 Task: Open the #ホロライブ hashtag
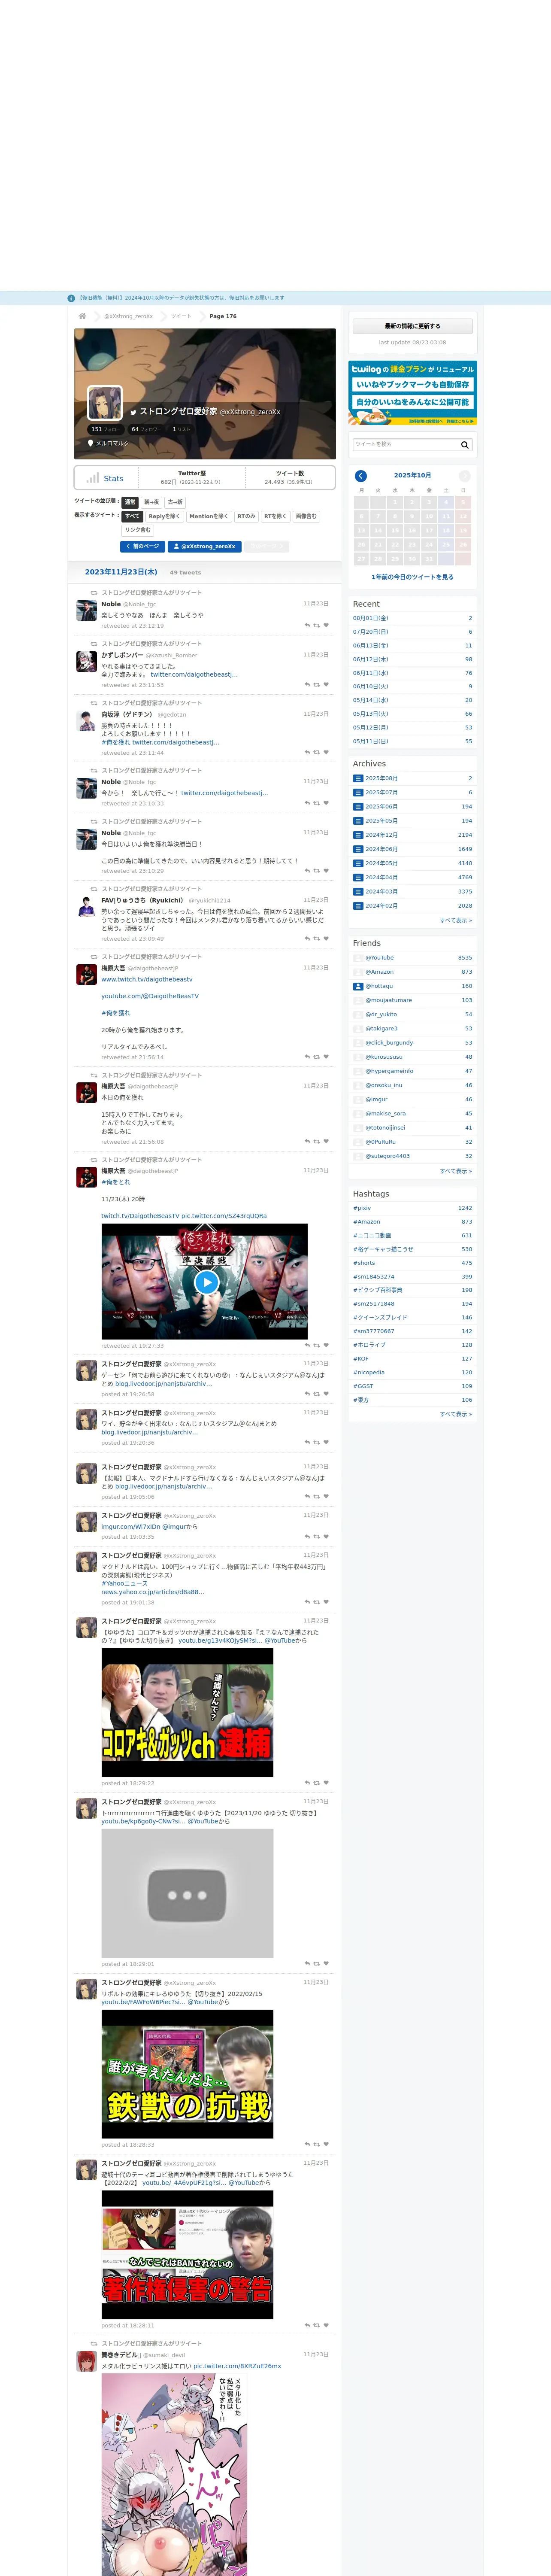coord(369,1345)
